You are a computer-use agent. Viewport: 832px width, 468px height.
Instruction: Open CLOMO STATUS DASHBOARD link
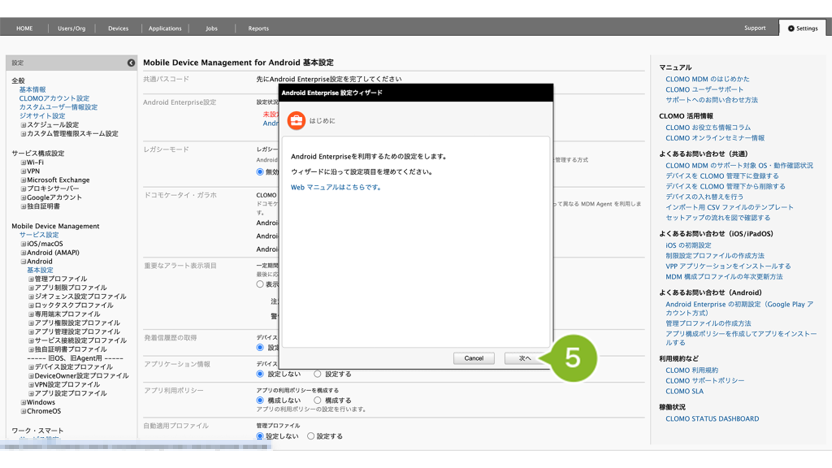point(712,419)
